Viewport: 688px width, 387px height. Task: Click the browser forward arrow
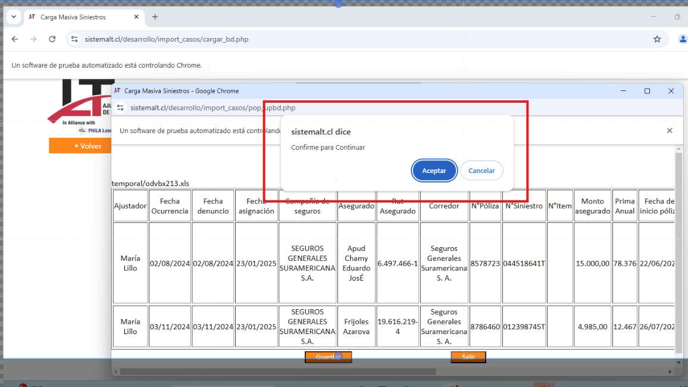tap(33, 39)
